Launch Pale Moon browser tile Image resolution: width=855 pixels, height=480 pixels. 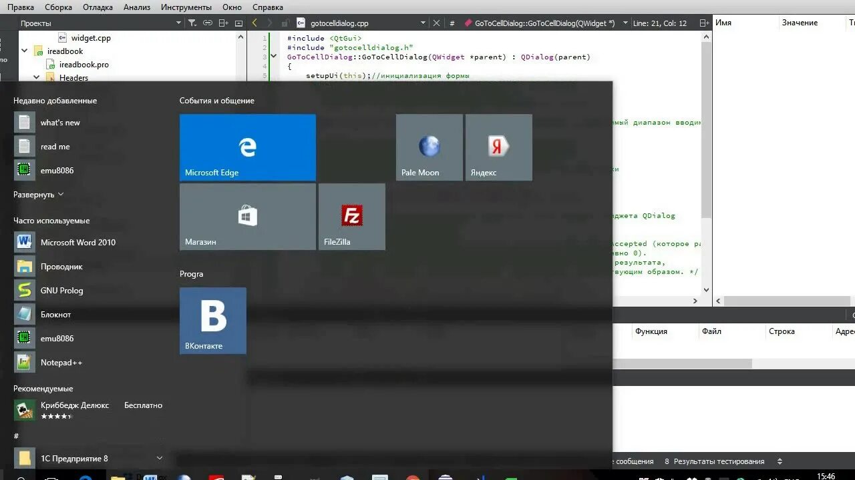point(429,147)
